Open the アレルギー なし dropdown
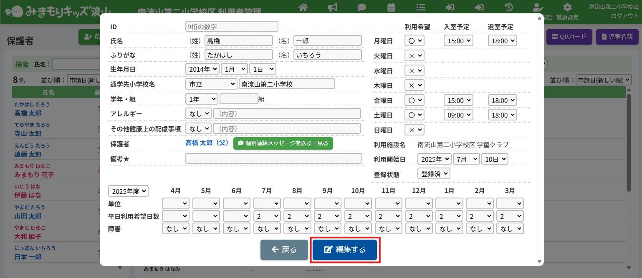The image size is (642, 278). tap(198, 113)
